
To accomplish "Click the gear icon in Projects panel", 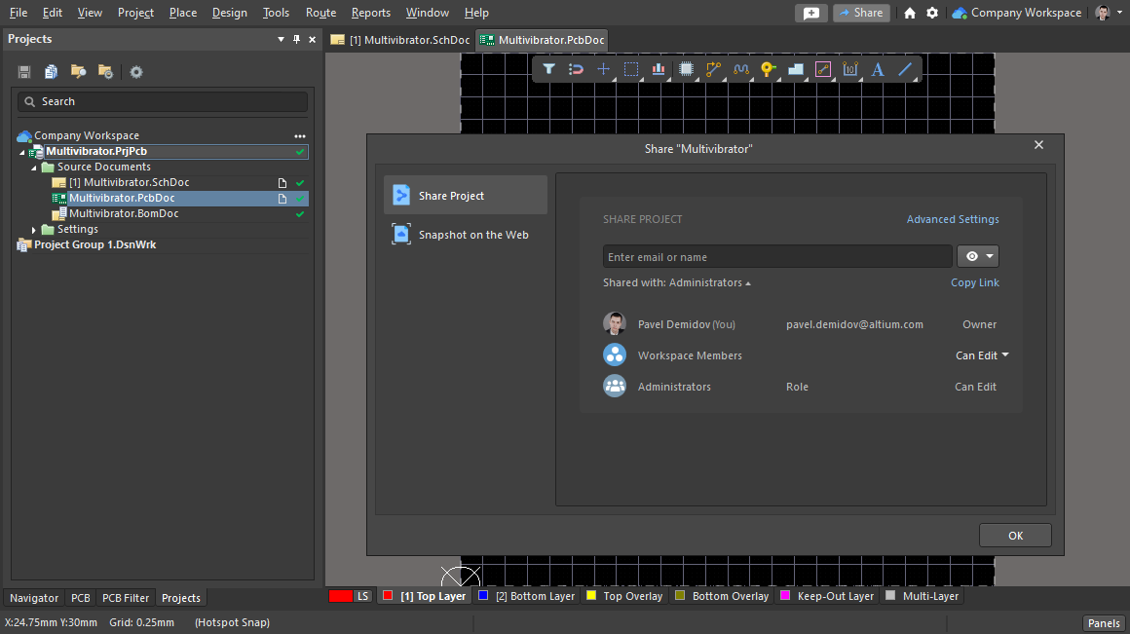I will [136, 72].
